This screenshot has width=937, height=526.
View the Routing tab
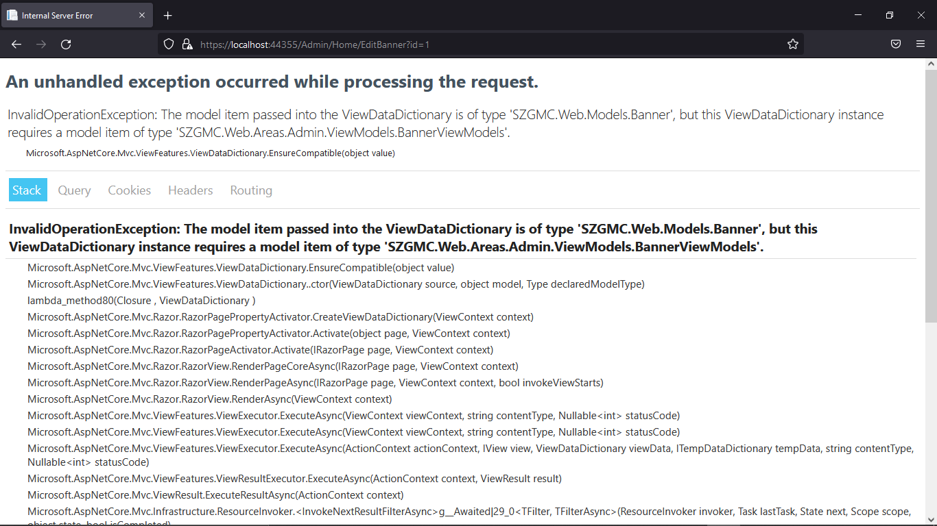pos(251,190)
